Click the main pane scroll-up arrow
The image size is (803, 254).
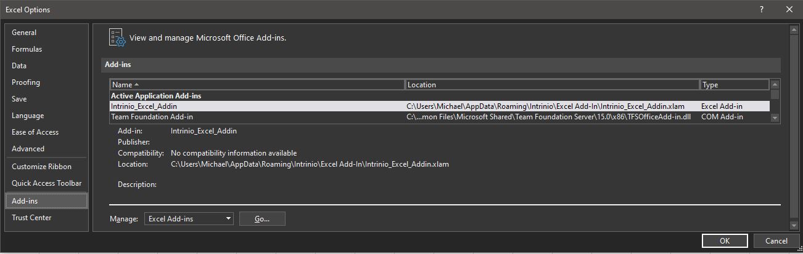coord(794,30)
